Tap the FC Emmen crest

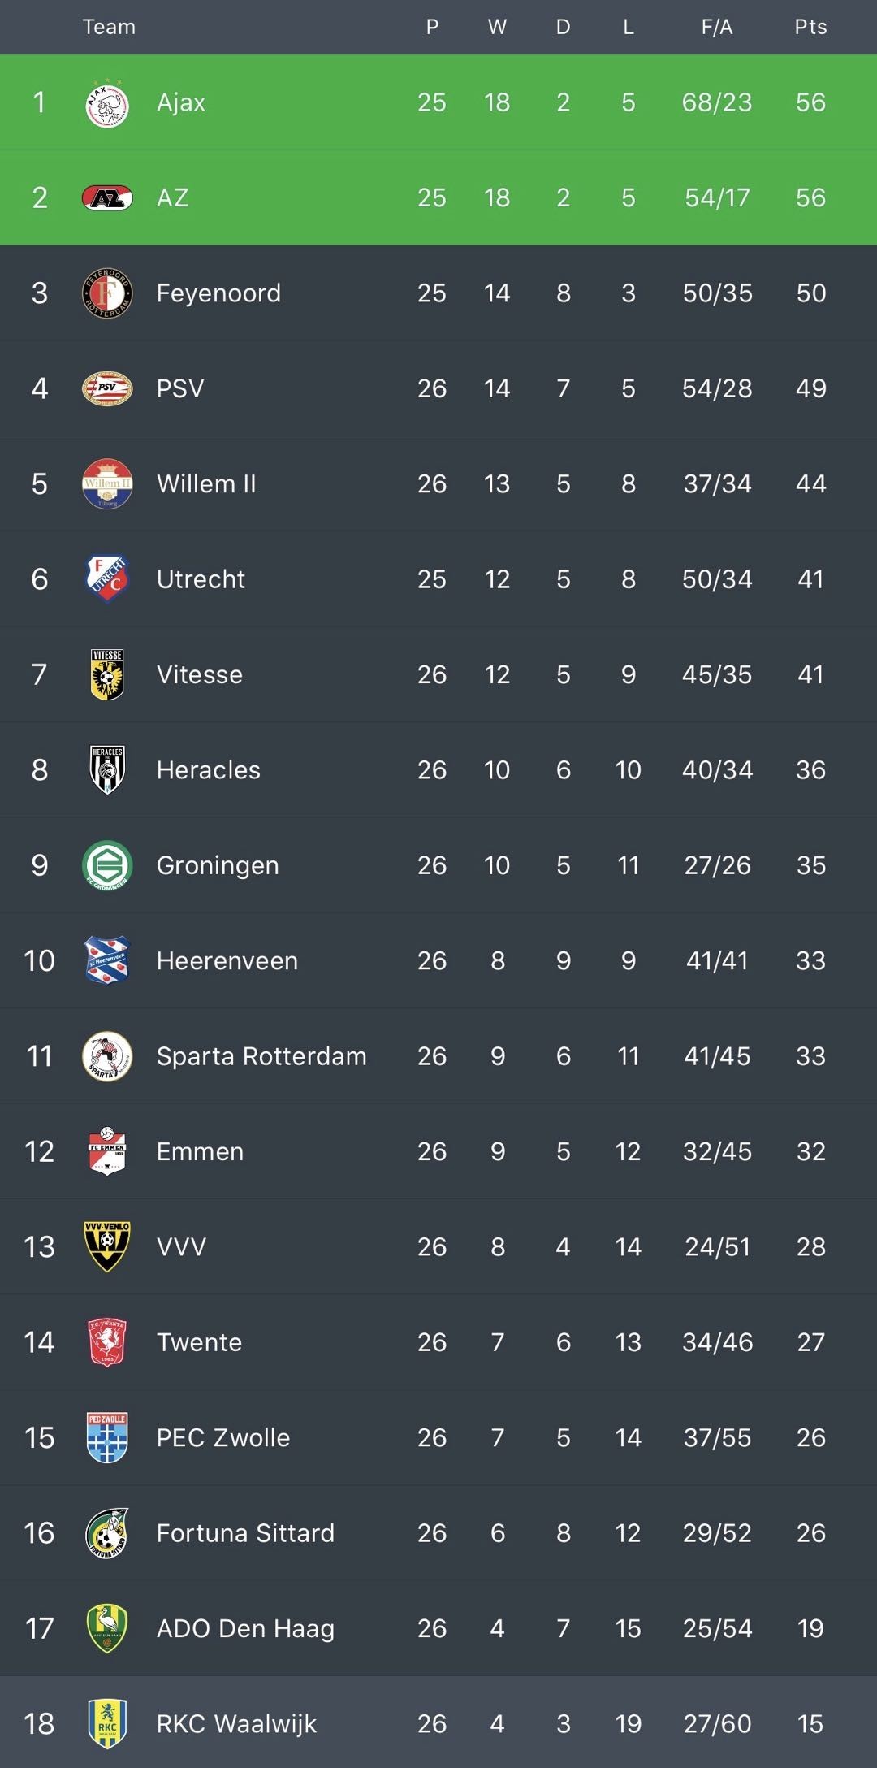tap(107, 1151)
